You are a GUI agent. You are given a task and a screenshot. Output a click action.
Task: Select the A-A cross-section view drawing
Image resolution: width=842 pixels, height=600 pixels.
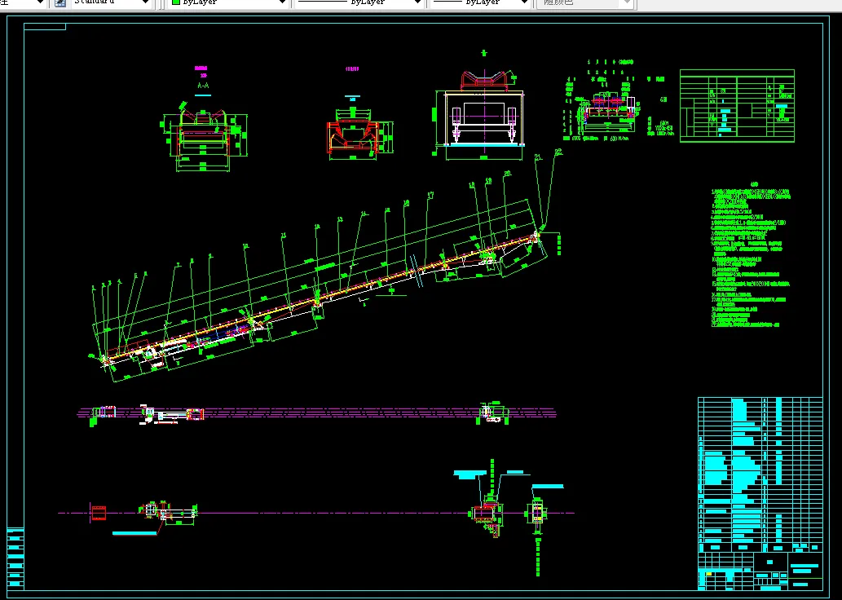204,137
